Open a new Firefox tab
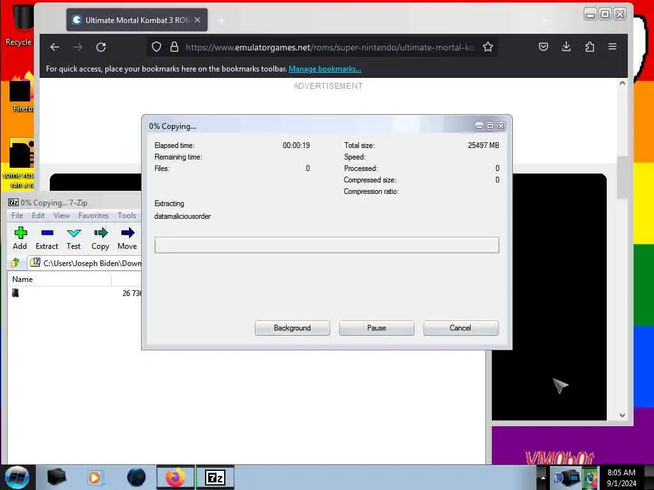654x490 pixels. 221,20
